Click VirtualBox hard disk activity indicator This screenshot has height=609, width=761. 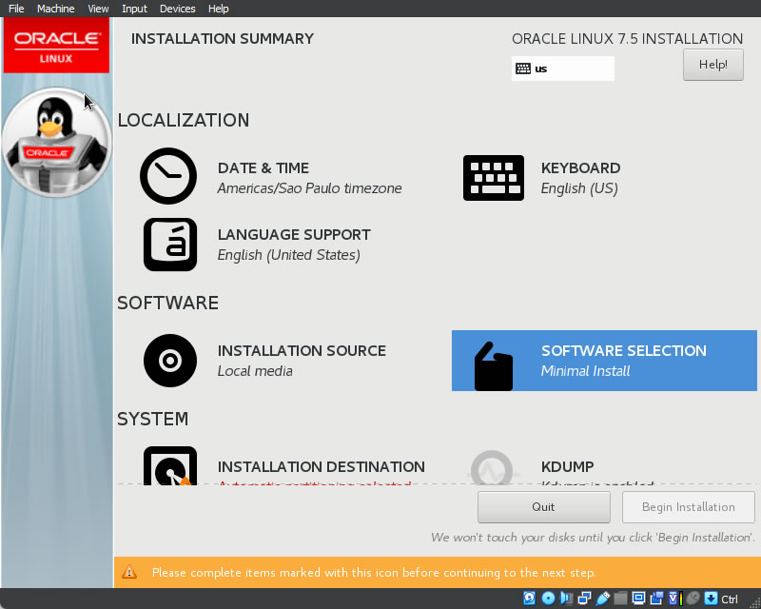(529, 598)
